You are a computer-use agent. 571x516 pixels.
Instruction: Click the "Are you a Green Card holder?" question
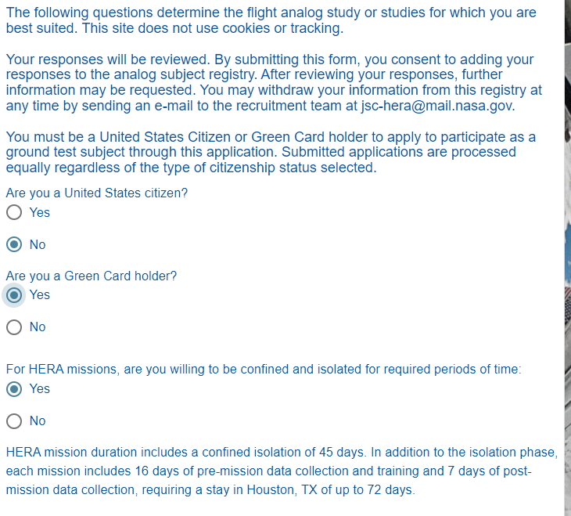92,276
